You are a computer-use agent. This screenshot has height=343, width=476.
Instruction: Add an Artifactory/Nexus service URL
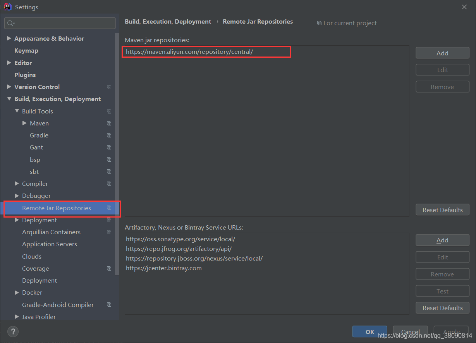[x=442, y=240]
